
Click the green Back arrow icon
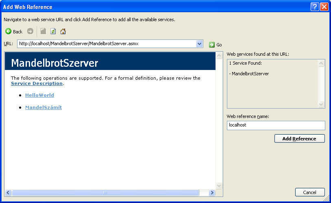[9, 31]
